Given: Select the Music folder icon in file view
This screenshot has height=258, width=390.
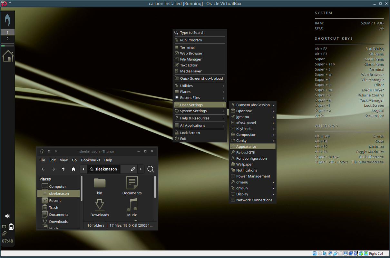Looking at the screenshot, I should pos(132,205).
